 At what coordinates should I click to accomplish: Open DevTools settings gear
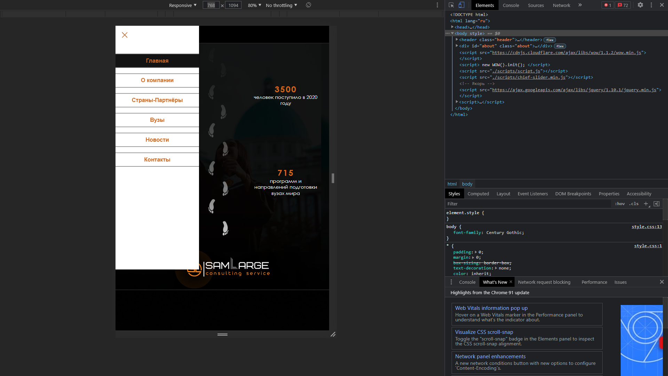pyautogui.click(x=640, y=5)
